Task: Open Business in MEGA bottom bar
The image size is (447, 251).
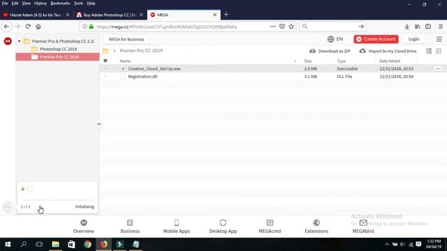Action: click(130, 227)
